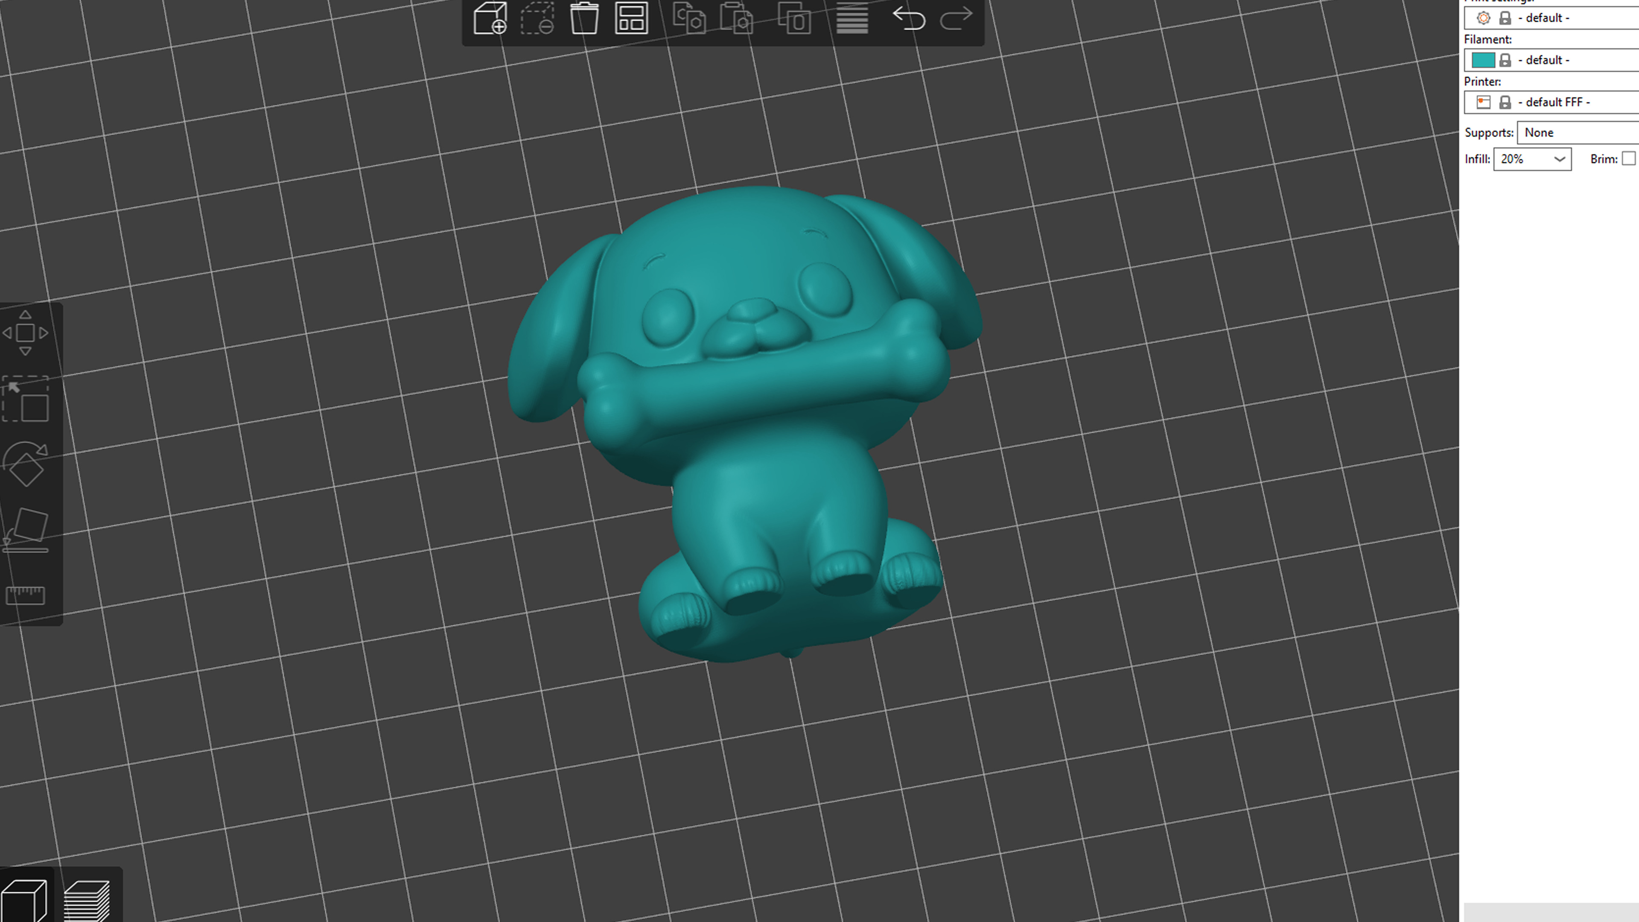
Task: Click the Redo arrow
Action: pos(956,18)
